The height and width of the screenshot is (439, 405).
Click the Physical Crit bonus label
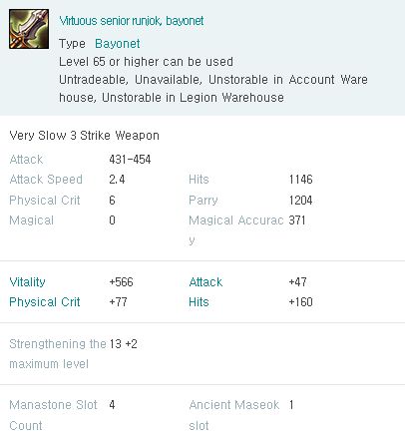[45, 302]
